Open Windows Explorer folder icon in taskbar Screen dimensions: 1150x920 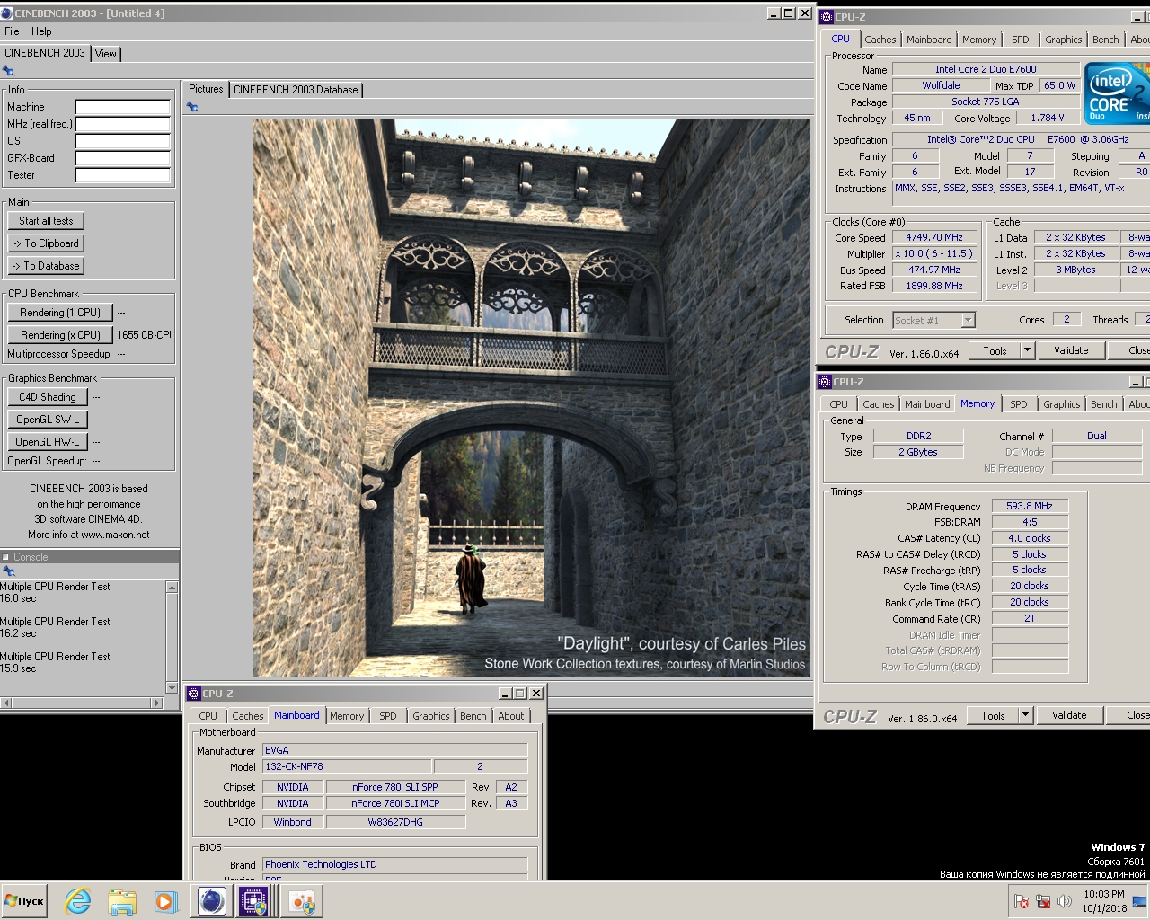pyautogui.click(x=122, y=901)
